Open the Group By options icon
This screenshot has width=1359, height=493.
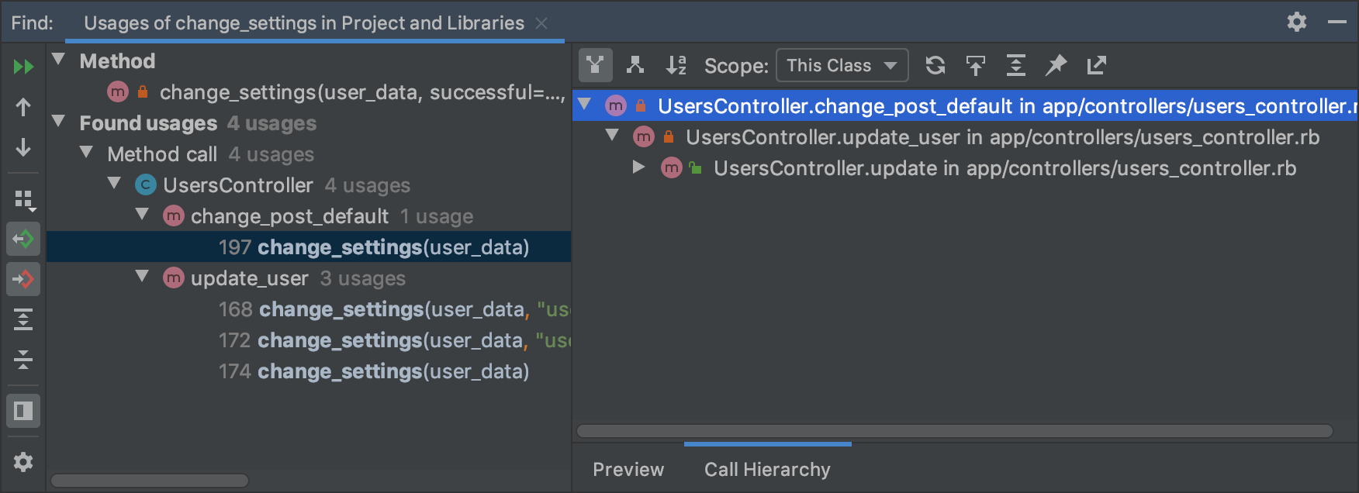tap(24, 200)
